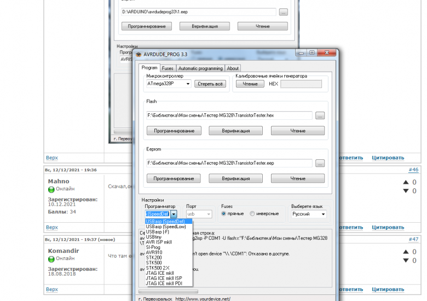Click Верификация in background AVRDUDE window
Screen dimensions: 427x301
click(205, 26)
